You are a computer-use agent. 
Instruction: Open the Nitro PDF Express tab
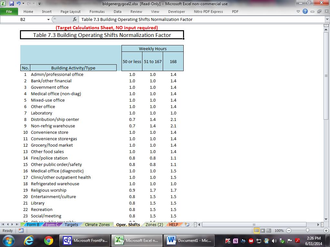click(x=209, y=12)
